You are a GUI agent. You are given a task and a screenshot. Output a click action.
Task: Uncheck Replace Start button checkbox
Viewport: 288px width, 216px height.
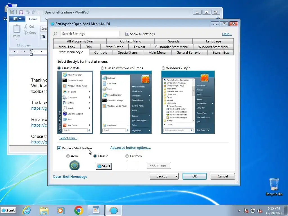[59, 148]
